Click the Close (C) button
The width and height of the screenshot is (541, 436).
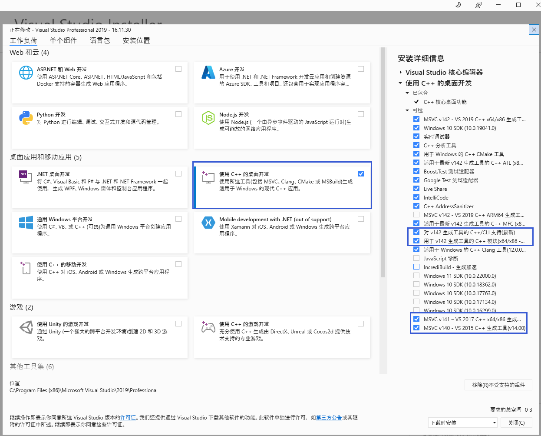point(516,423)
